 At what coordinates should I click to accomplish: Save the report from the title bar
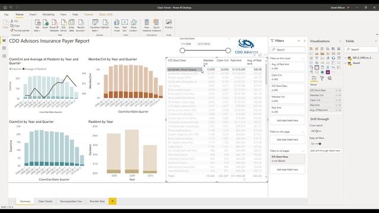(x=5, y=8)
